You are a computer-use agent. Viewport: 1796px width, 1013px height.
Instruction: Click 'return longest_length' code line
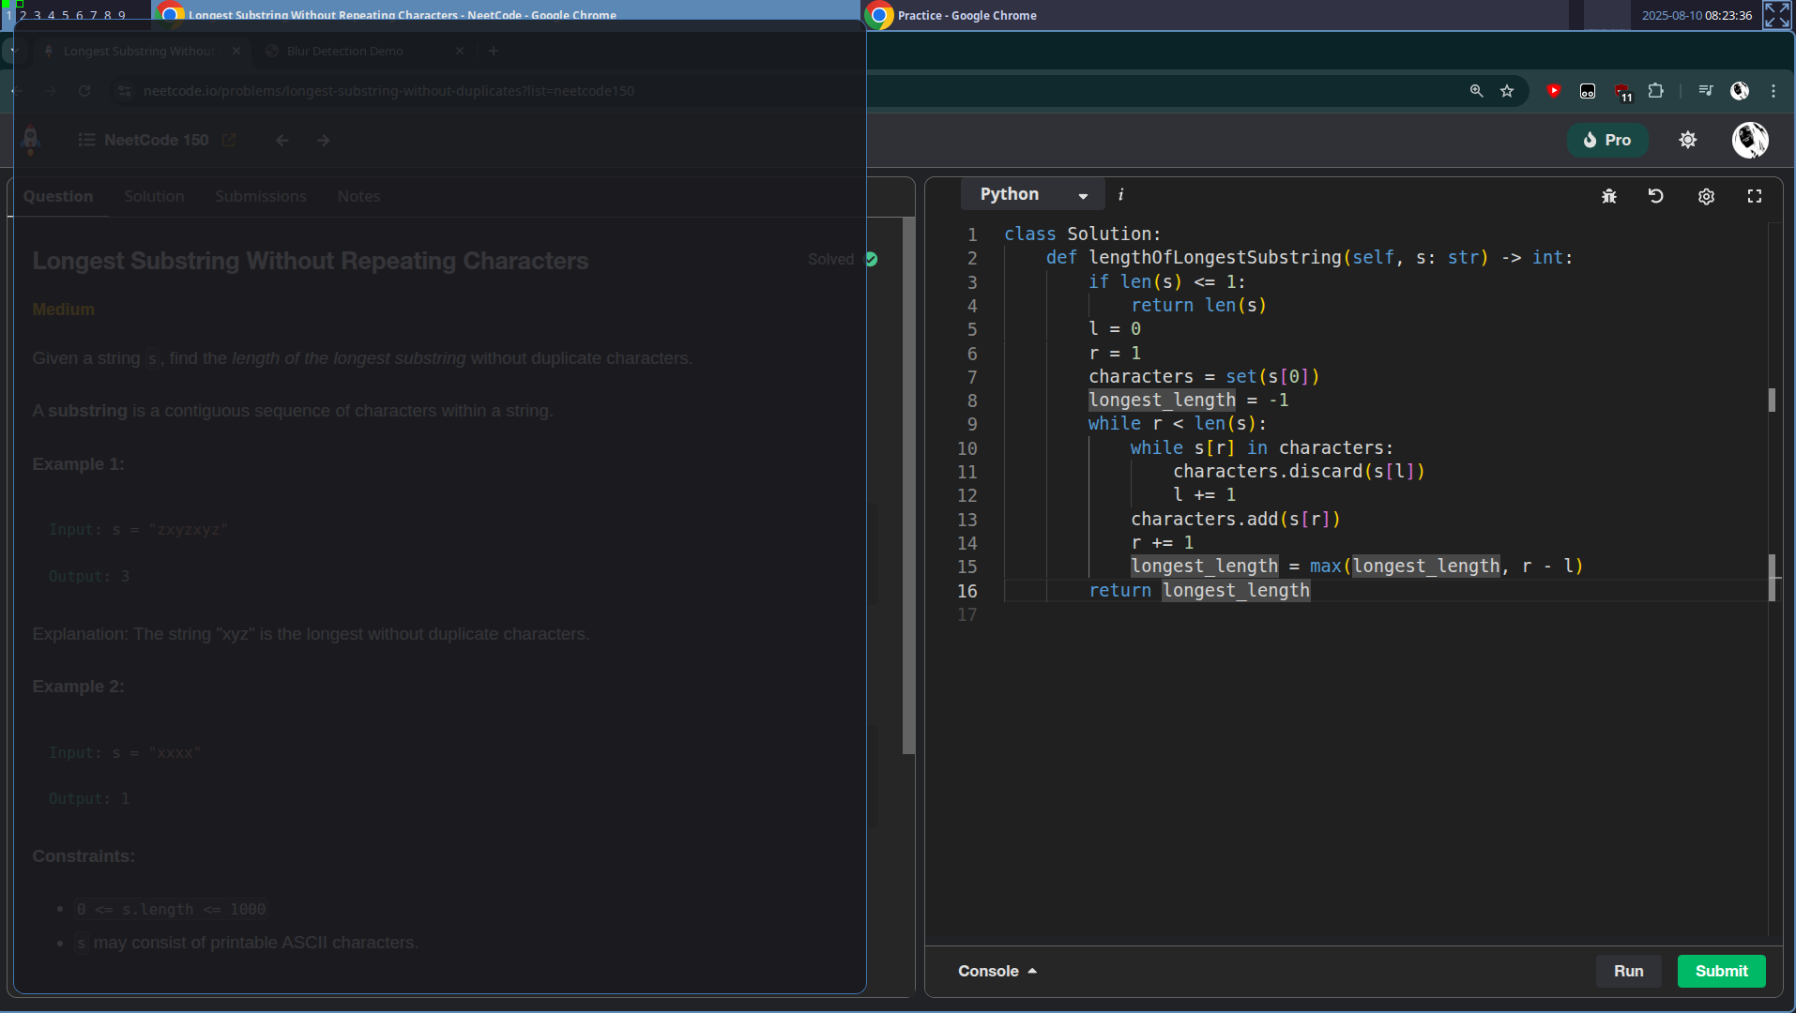pos(1199,590)
